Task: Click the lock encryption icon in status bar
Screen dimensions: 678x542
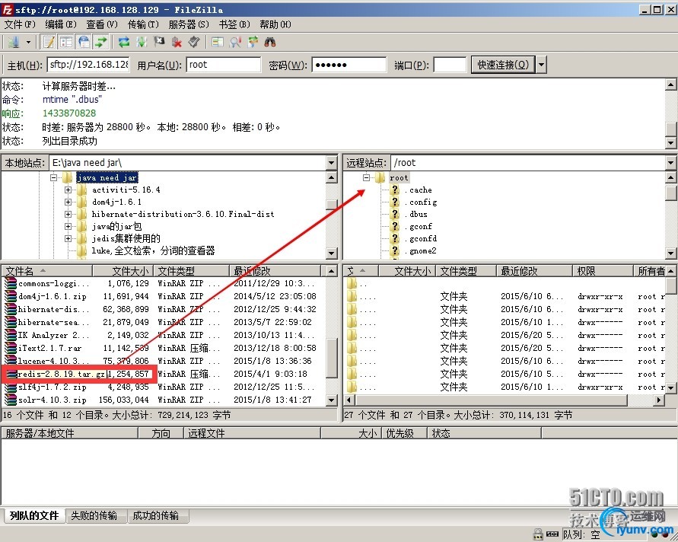Action: click(x=538, y=534)
